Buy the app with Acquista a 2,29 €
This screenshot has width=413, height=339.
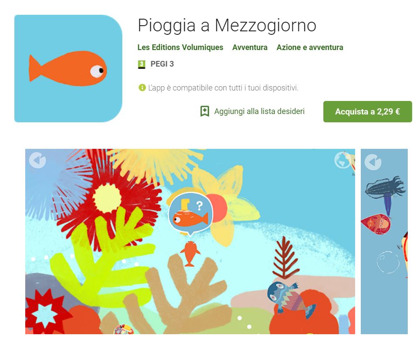coord(367,111)
